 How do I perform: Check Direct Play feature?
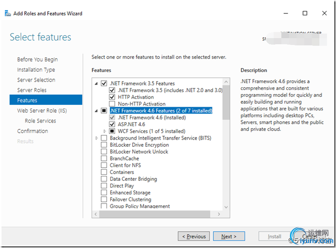click(104, 186)
